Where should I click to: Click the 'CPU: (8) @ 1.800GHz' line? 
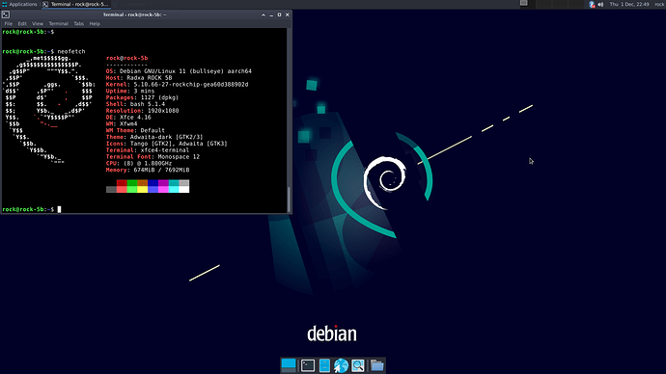(139, 163)
